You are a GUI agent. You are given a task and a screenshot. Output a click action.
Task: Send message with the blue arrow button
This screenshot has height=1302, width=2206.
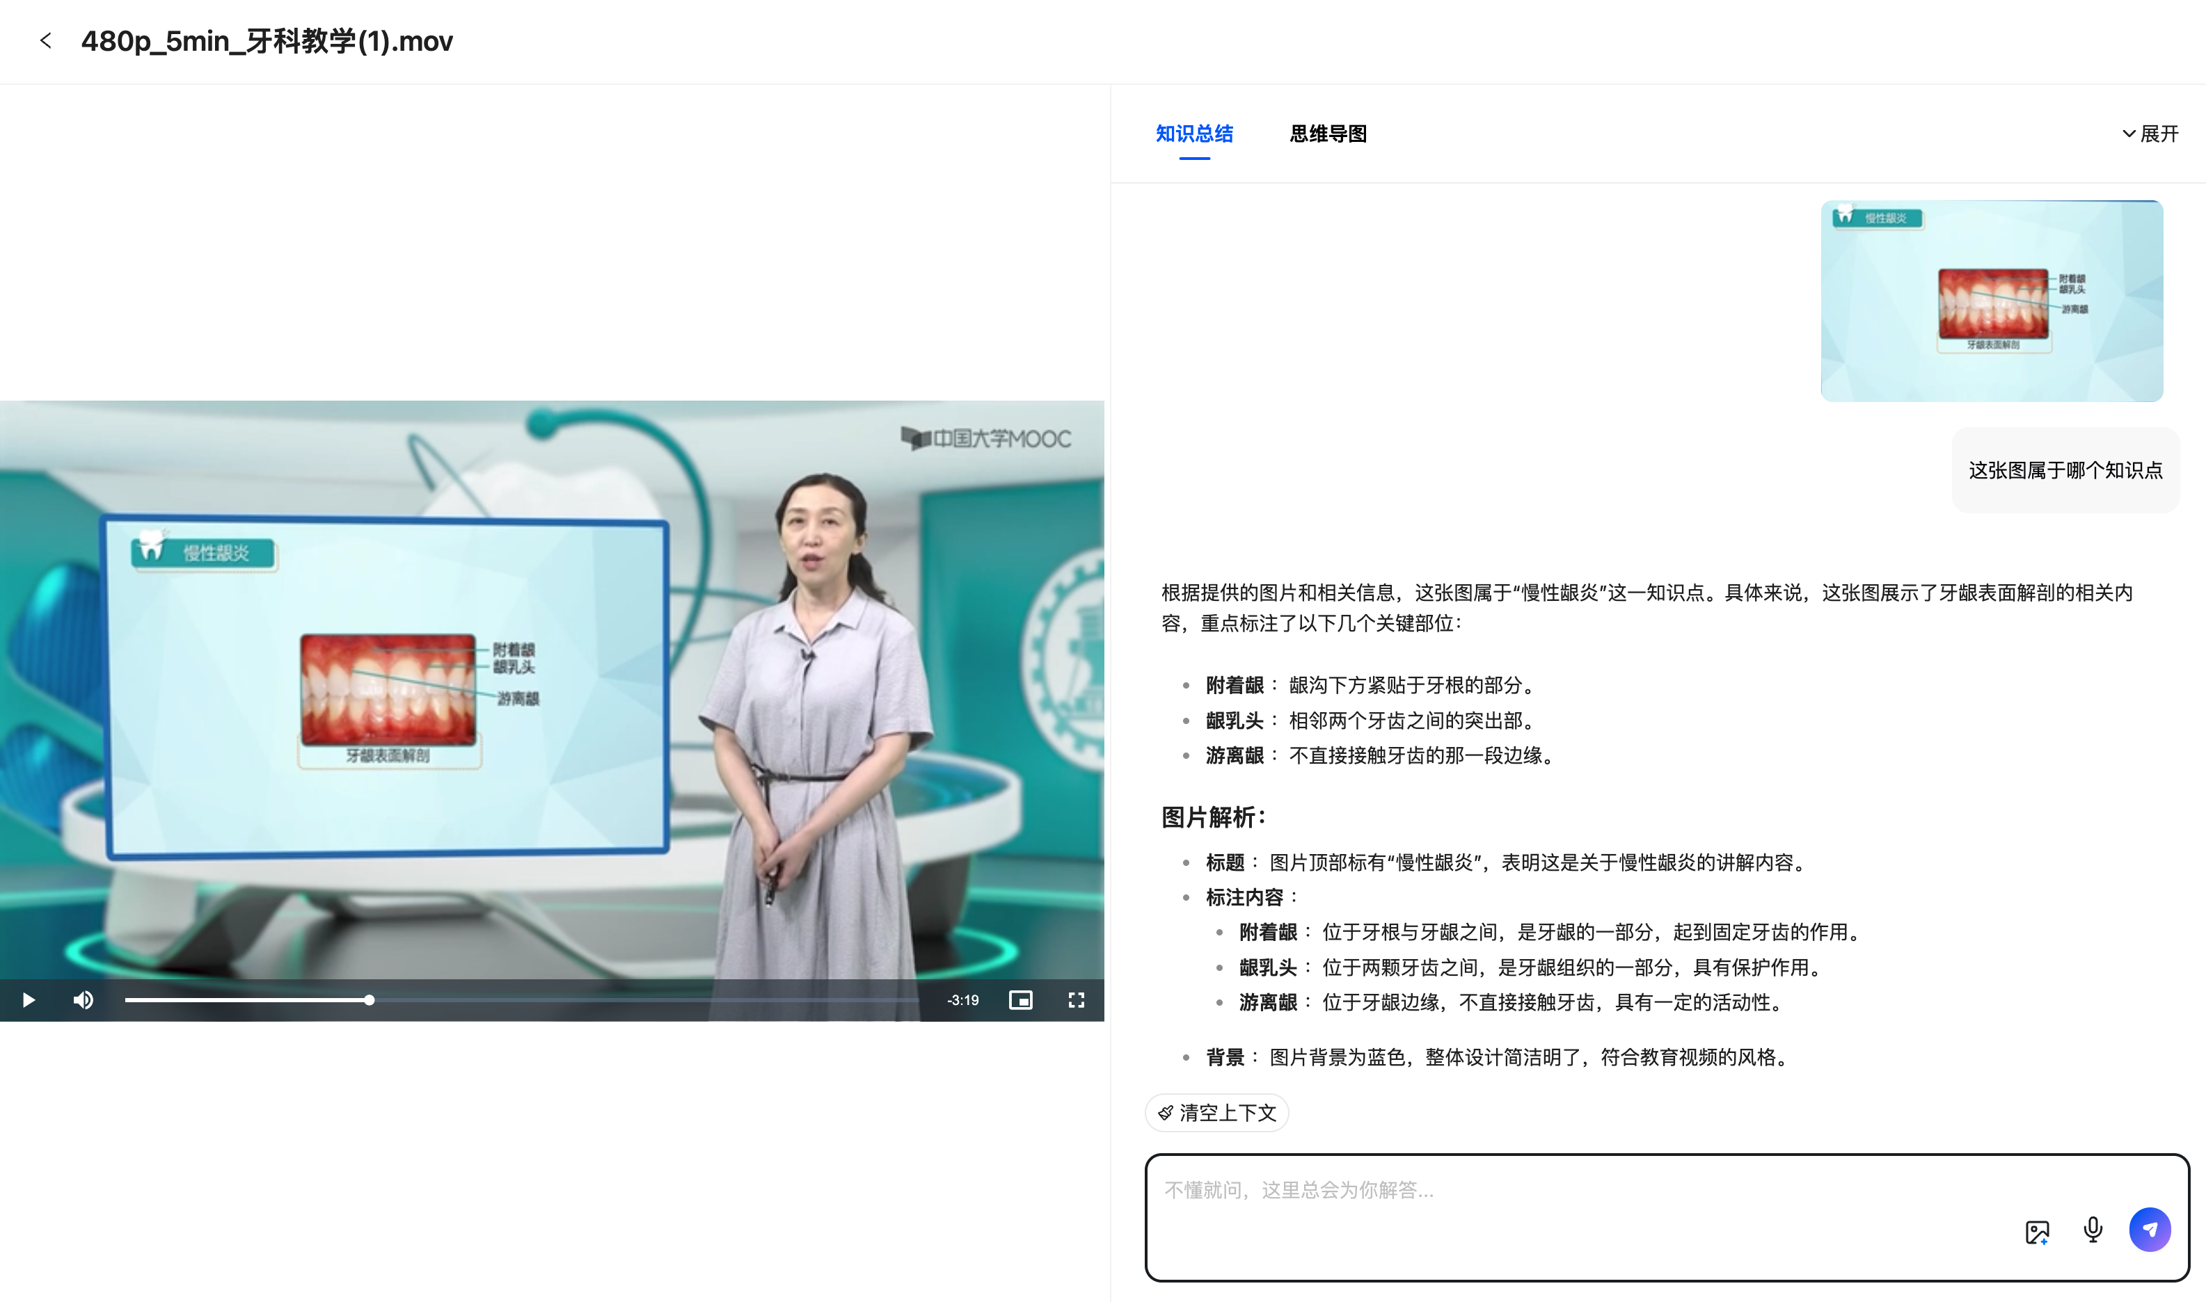[x=2149, y=1230]
